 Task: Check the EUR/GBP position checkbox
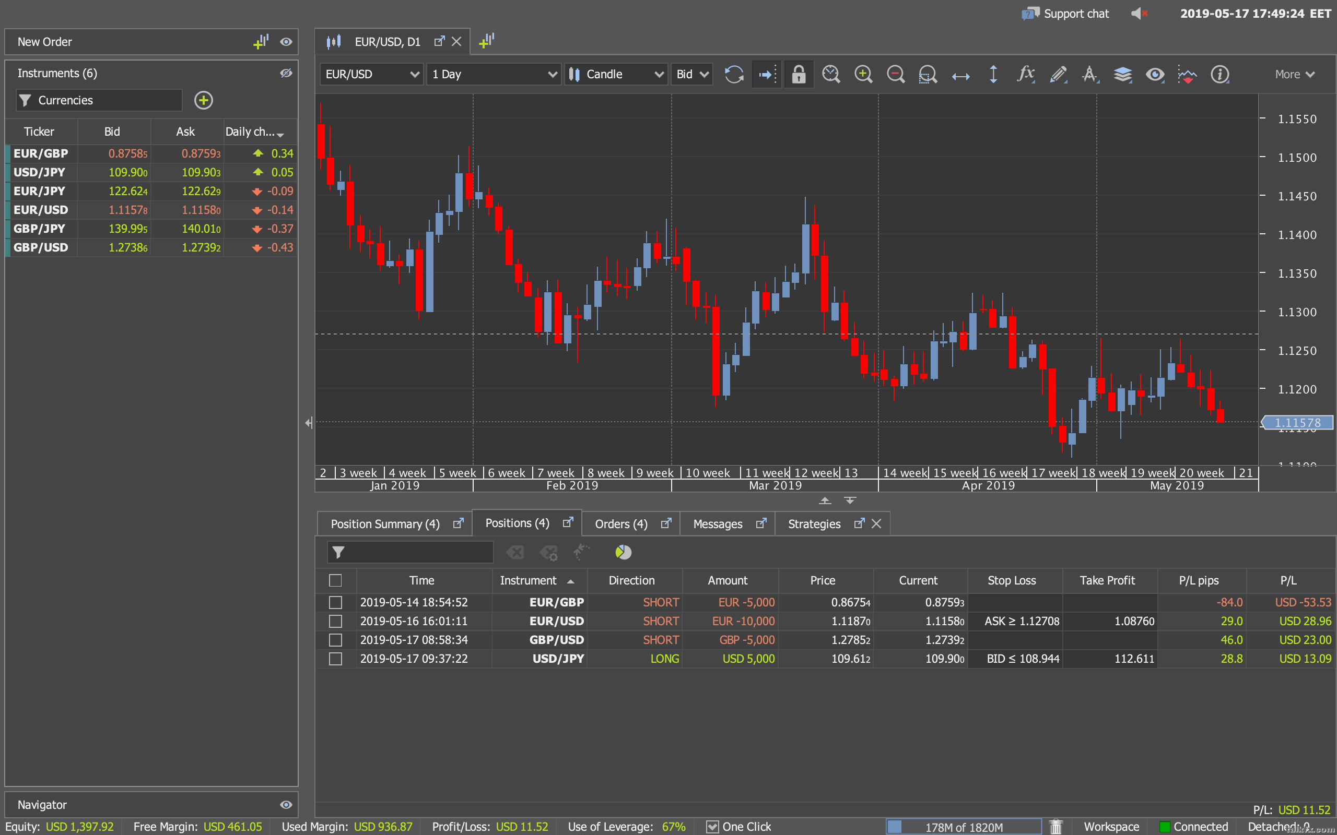pos(335,602)
